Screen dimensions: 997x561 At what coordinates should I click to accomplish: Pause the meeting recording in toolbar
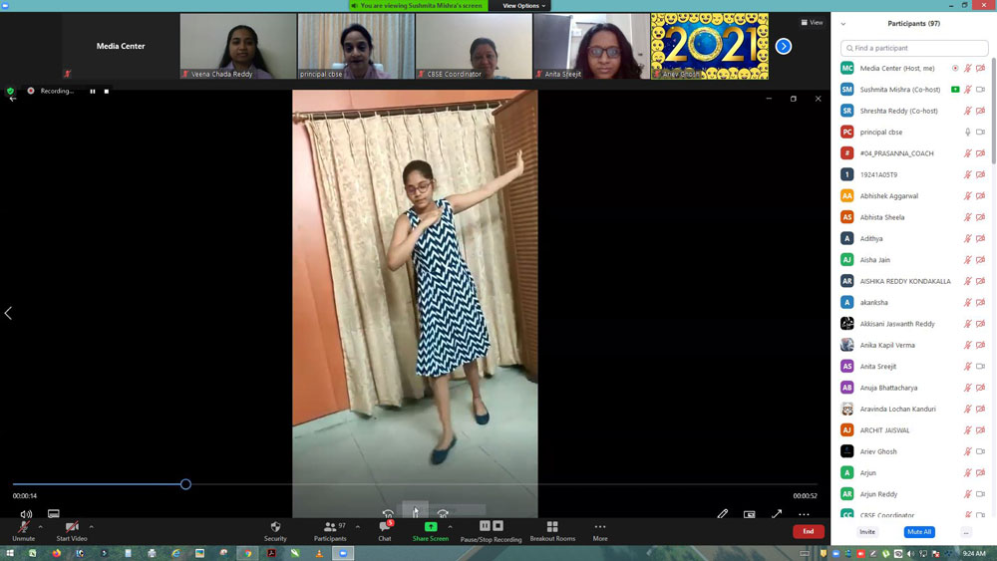tap(485, 525)
